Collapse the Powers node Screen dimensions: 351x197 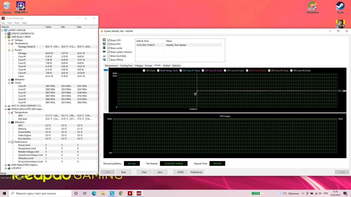coord(9,50)
